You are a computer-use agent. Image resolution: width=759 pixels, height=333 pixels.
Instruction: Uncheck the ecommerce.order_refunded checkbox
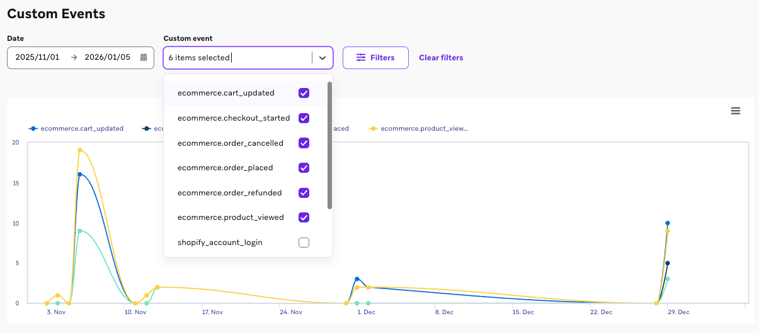click(x=304, y=193)
